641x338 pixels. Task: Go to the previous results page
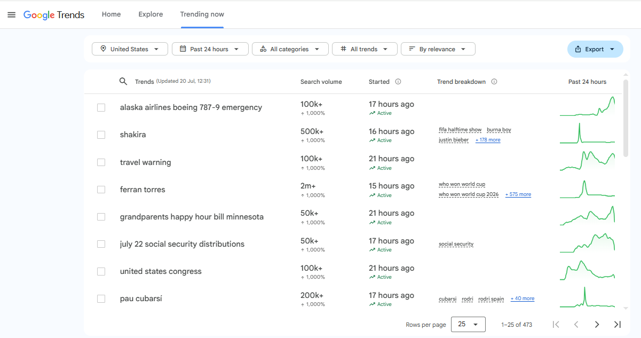576,324
